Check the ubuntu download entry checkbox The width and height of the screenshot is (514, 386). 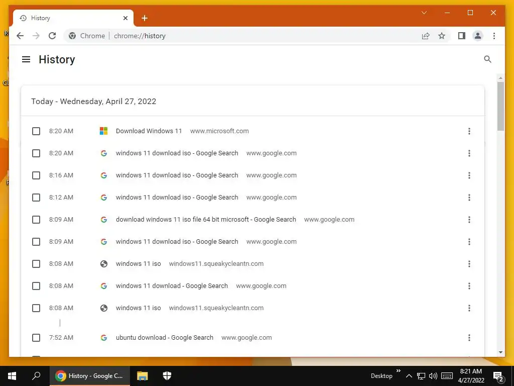point(36,338)
